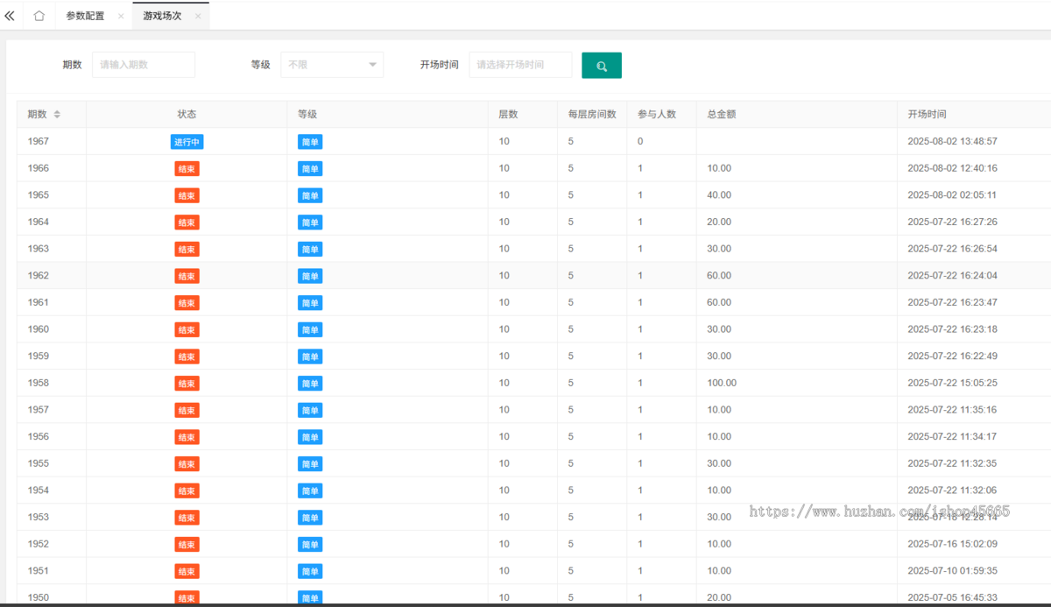Click time 2025-07-22 15:05:25

952,383
